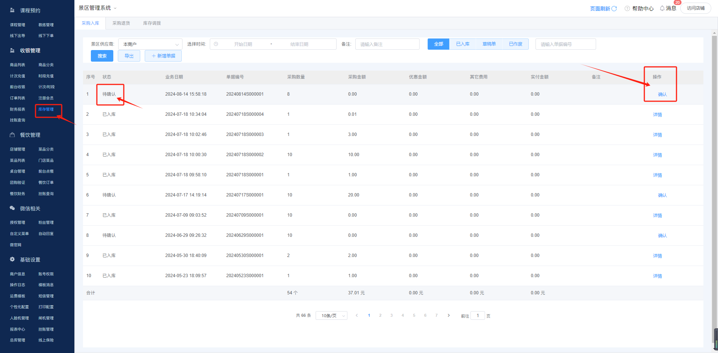718x353 pixels.
Task: Click the 餐饮管理 sidebar section icon
Action: click(x=12, y=135)
